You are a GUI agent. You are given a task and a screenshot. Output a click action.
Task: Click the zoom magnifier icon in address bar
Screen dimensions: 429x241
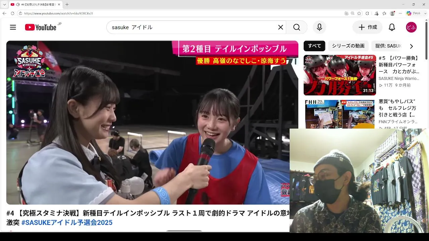coord(353,13)
